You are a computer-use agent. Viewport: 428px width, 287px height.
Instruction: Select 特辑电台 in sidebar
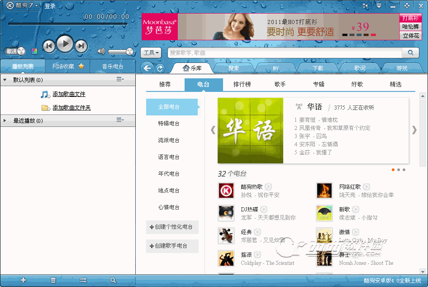(x=169, y=124)
